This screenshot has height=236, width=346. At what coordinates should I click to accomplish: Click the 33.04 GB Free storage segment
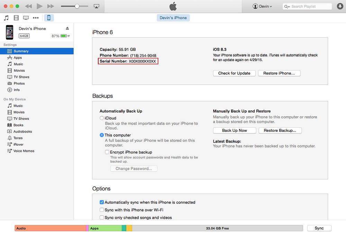(x=217, y=228)
